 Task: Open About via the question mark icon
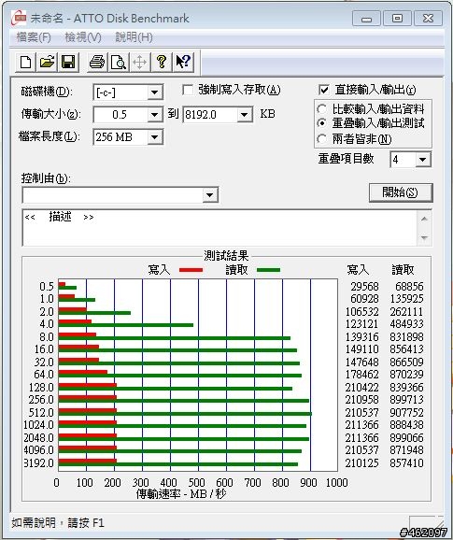(162, 63)
